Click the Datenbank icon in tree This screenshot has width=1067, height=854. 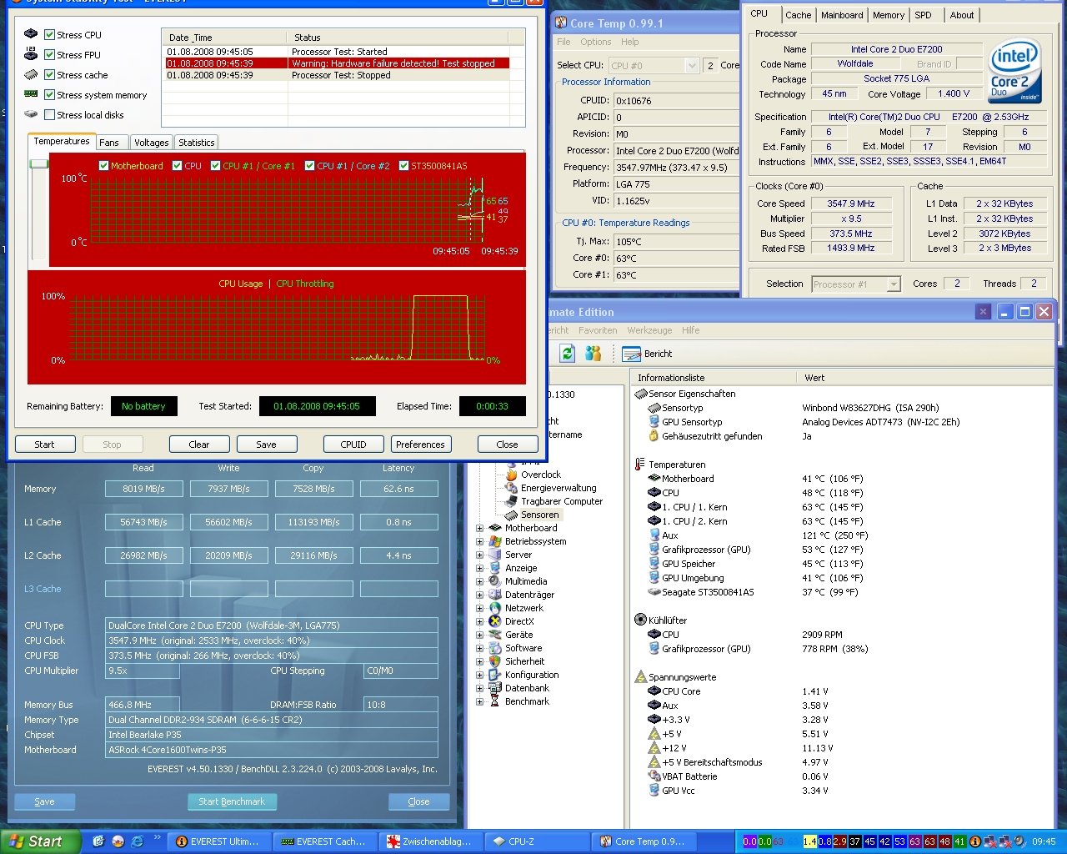[x=494, y=688]
